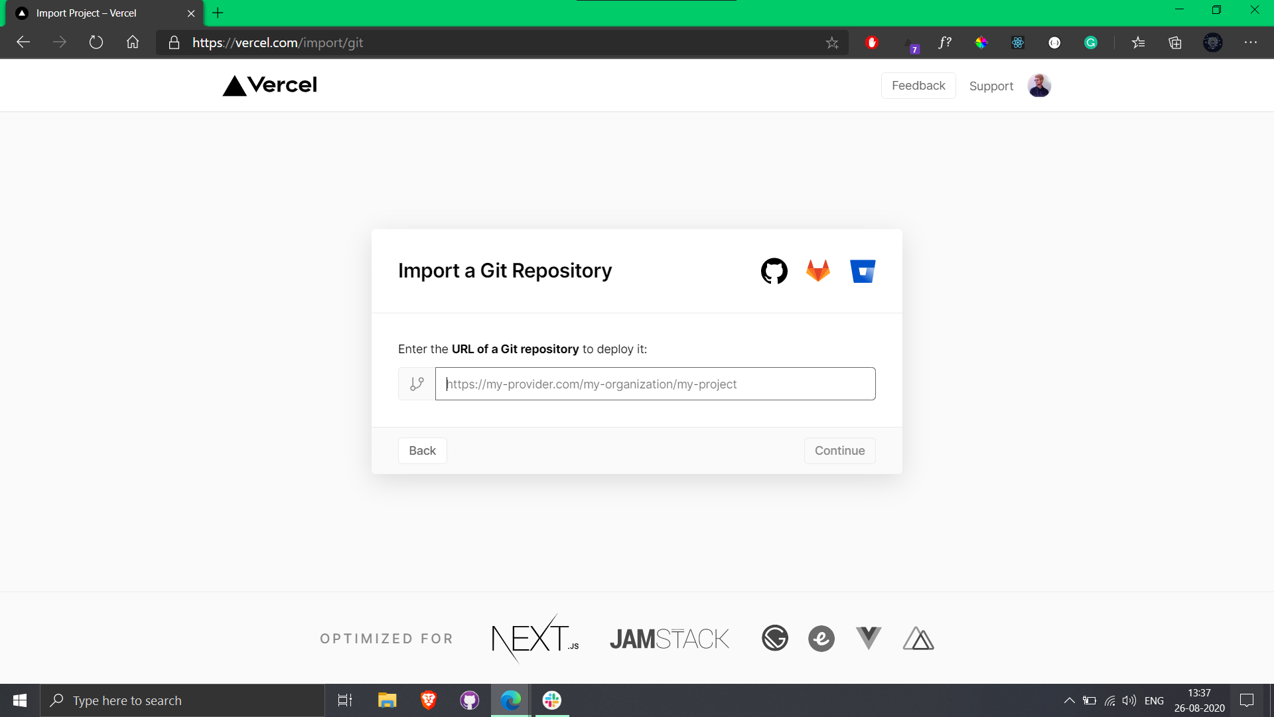Go back in browser history
The height and width of the screenshot is (717, 1274).
click(x=23, y=42)
